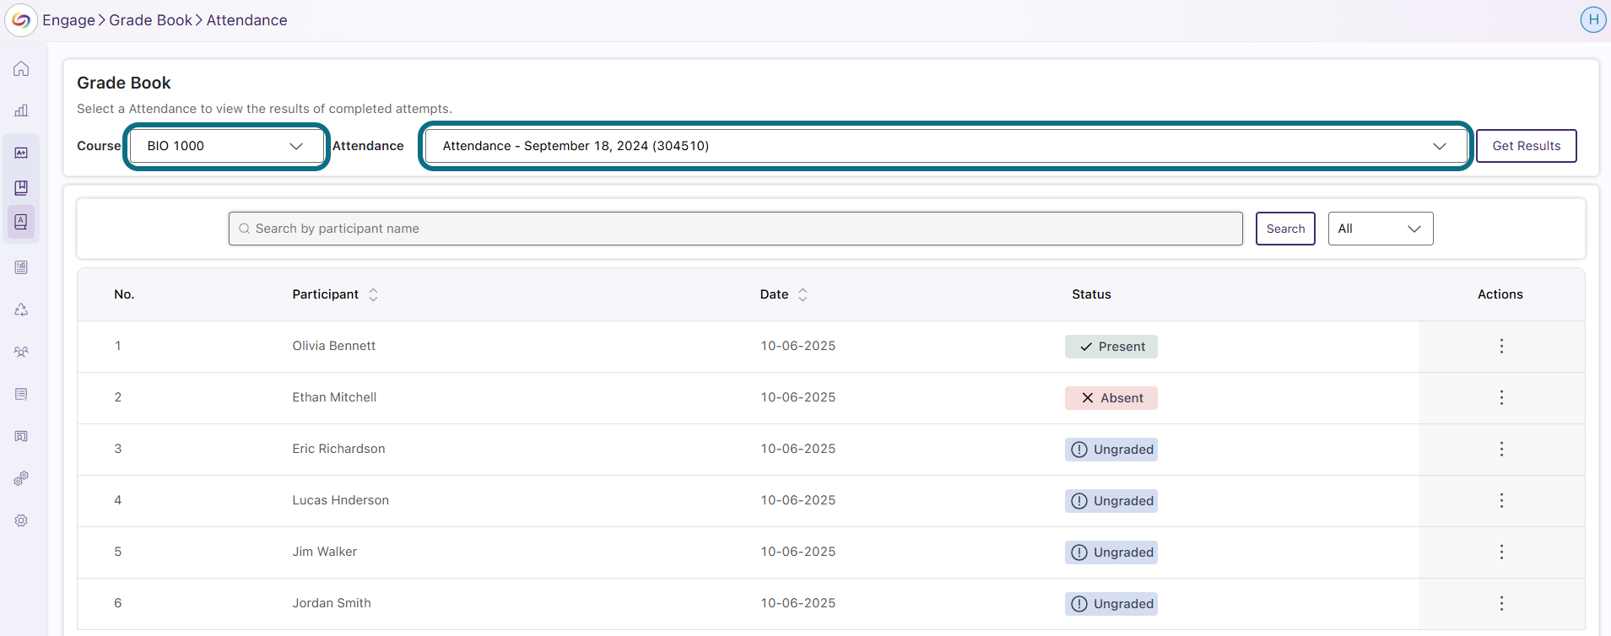
Task: Click Engage in the breadcrumb
Action: [69, 20]
